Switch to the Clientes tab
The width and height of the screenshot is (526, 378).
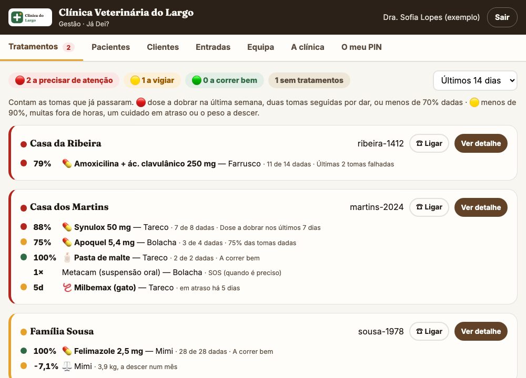click(163, 47)
